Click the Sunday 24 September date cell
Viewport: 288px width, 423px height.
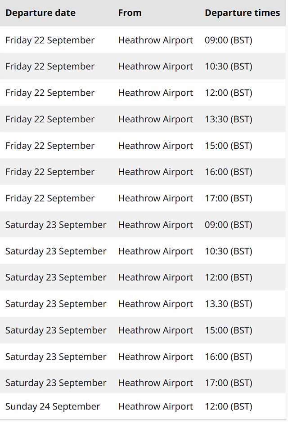(x=53, y=406)
